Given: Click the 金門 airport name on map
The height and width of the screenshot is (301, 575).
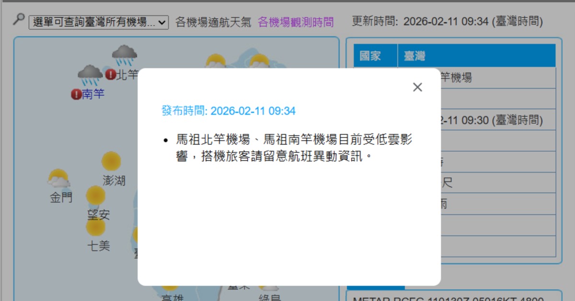Looking at the screenshot, I should (x=61, y=197).
